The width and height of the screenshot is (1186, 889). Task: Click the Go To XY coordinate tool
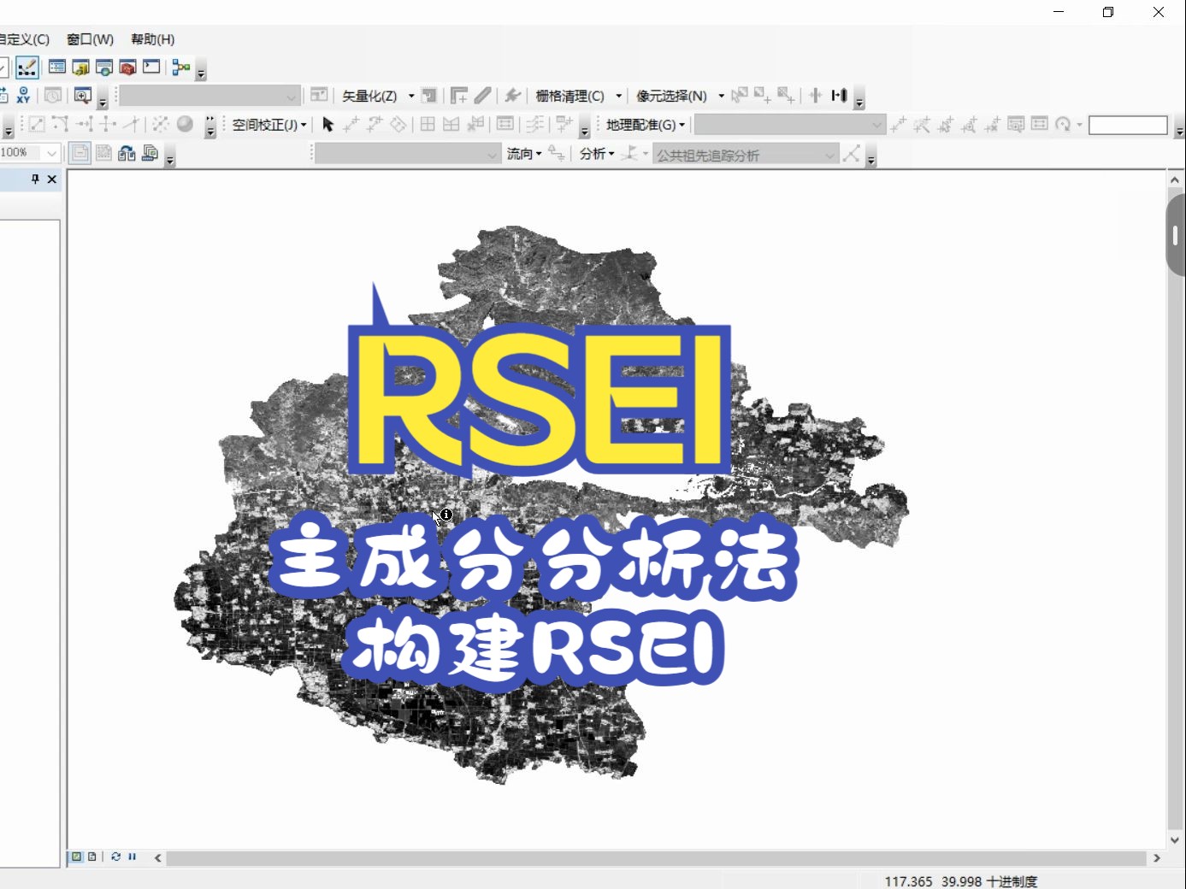click(x=23, y=97)
